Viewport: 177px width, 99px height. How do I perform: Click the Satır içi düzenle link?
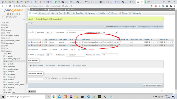click(x=120, y=27)
